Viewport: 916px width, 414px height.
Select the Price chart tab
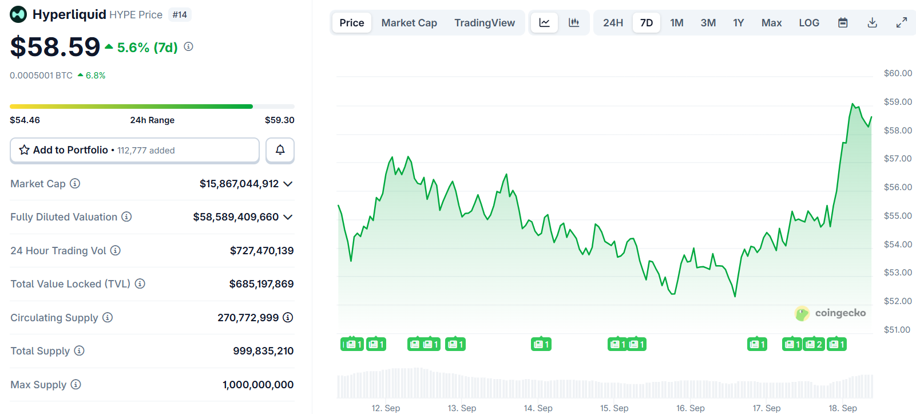pos(352,23)
